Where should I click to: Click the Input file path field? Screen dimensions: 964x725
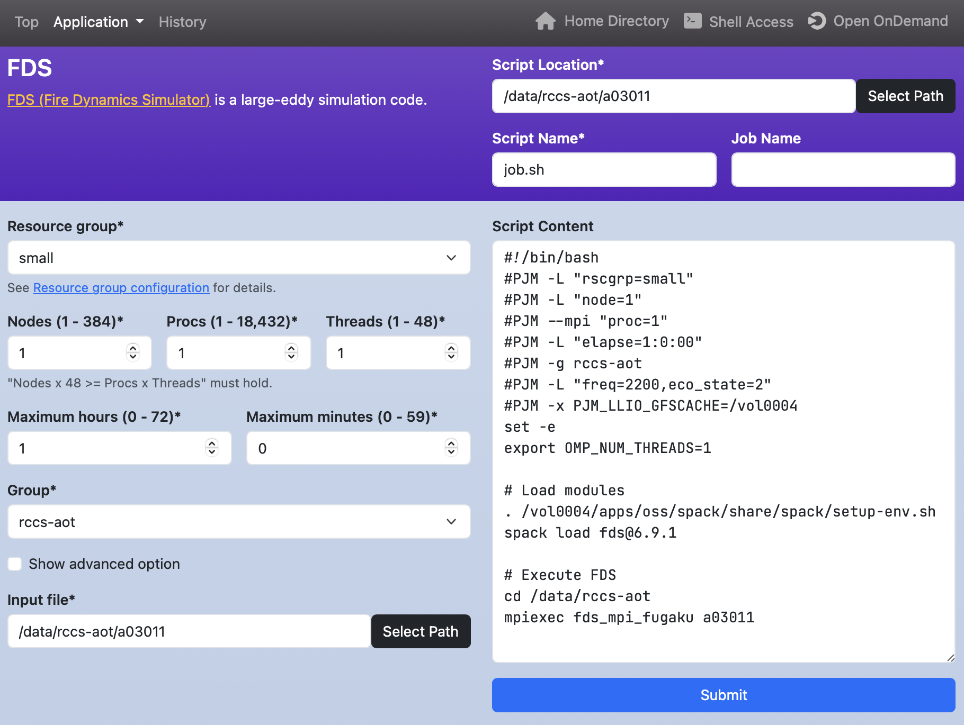tap(189, 631)
